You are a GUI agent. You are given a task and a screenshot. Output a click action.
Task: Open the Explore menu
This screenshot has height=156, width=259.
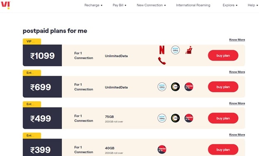click(x=230, y=5)
